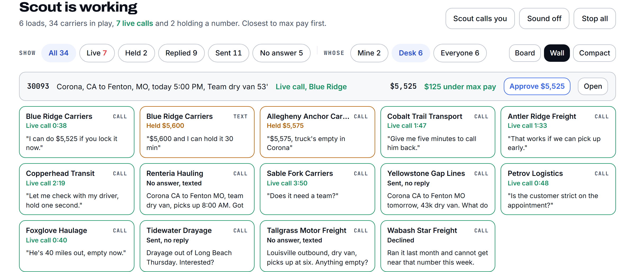635x272 pixels.
Task: Switch to Board view
Action: (x=525, y=53)
